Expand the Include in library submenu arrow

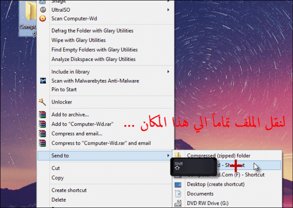pyautogui.click(x=168, y=72)
